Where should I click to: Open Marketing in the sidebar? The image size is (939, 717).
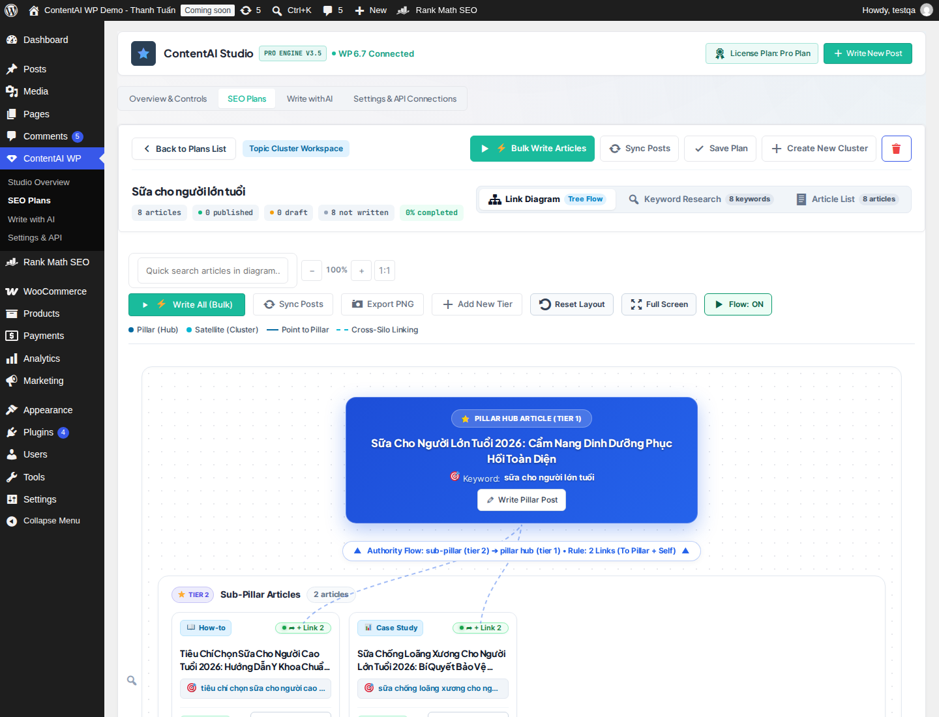(52, 381)
